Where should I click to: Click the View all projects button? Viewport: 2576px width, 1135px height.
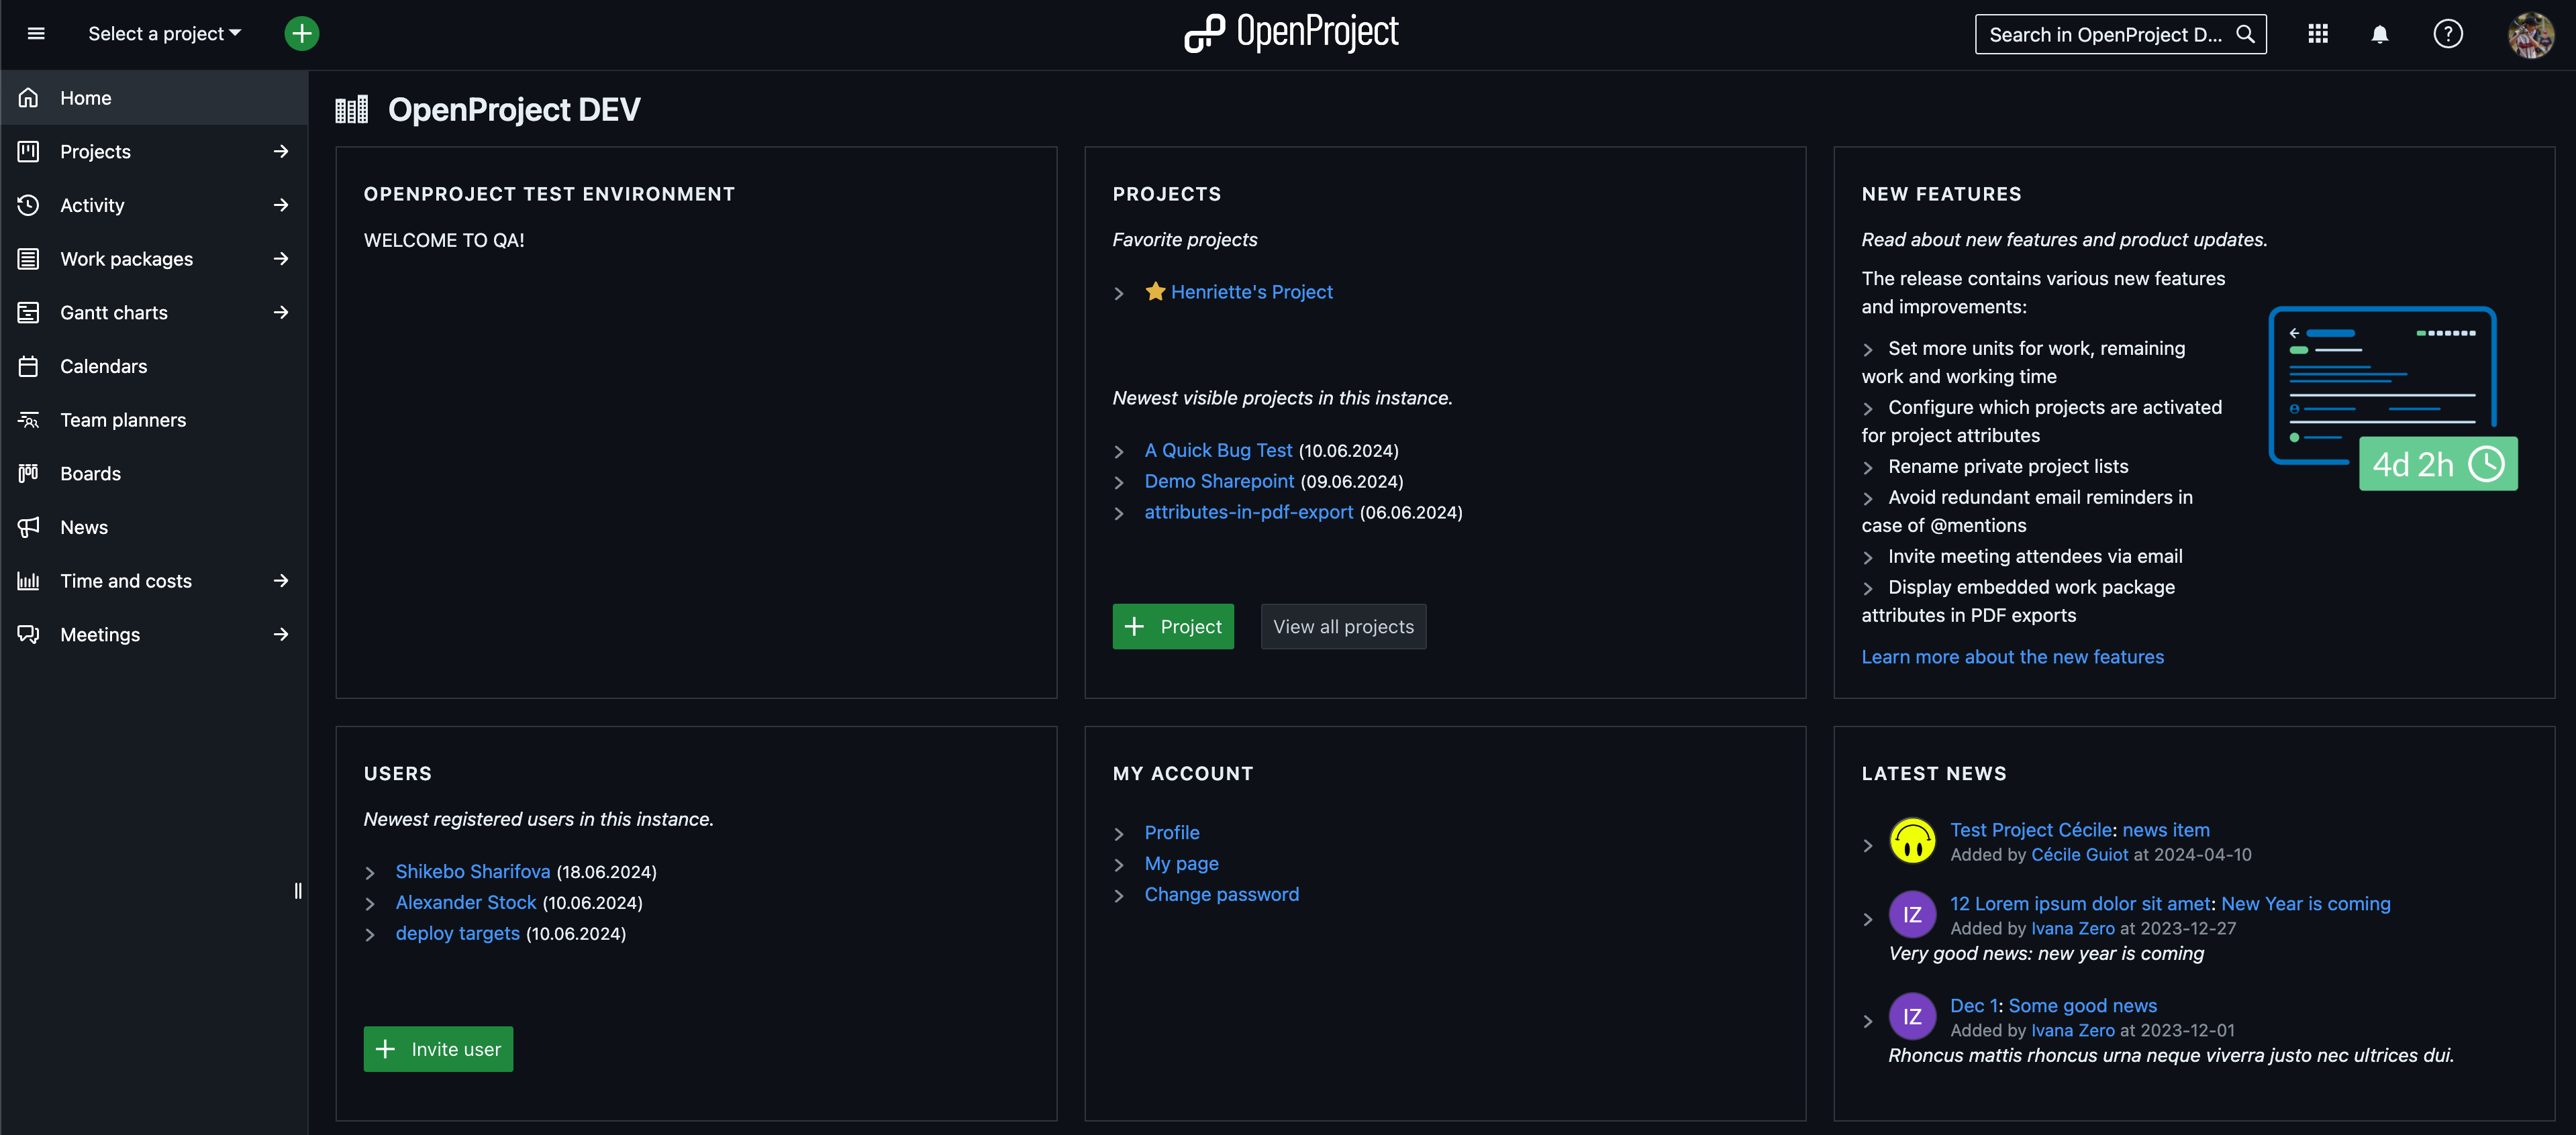tap(1343, 625)
